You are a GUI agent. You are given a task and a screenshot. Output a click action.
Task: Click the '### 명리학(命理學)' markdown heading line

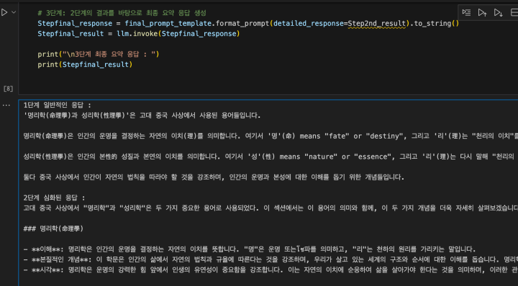pos(53,229)
